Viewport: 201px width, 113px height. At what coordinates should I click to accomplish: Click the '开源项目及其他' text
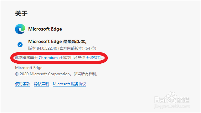pos(72,58)
